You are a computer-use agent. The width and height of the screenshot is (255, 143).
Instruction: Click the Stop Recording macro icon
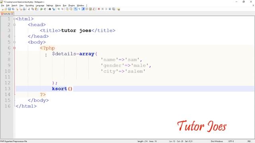click(x=102, y=9)
